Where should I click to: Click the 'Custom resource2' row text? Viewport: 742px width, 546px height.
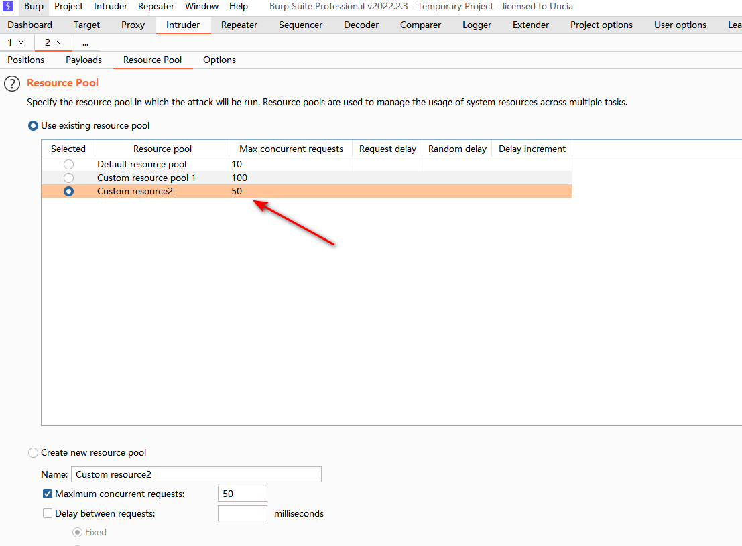(x=135, y=191)
